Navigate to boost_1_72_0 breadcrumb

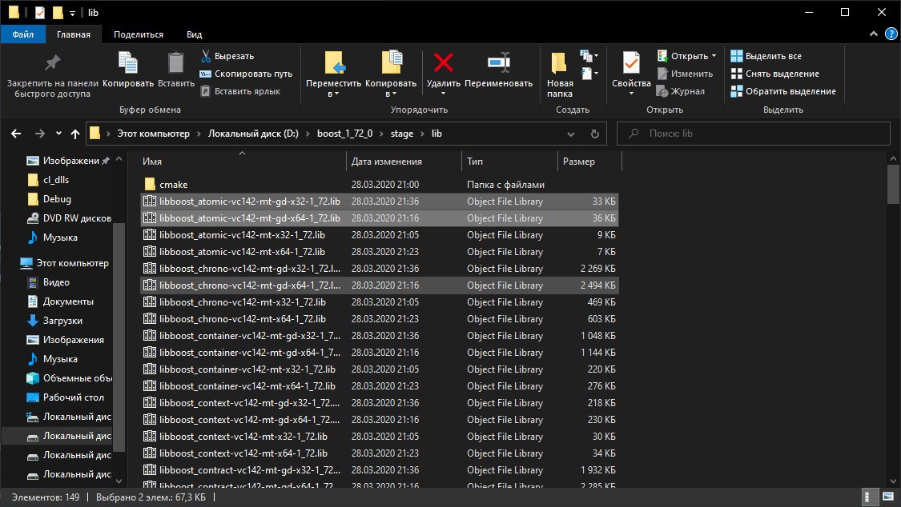coord(344,134)
